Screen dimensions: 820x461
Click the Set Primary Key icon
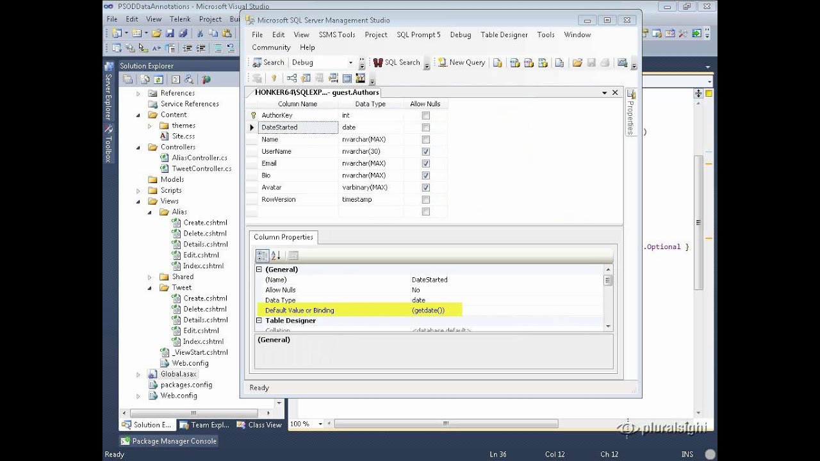click(x=274, y=79)
